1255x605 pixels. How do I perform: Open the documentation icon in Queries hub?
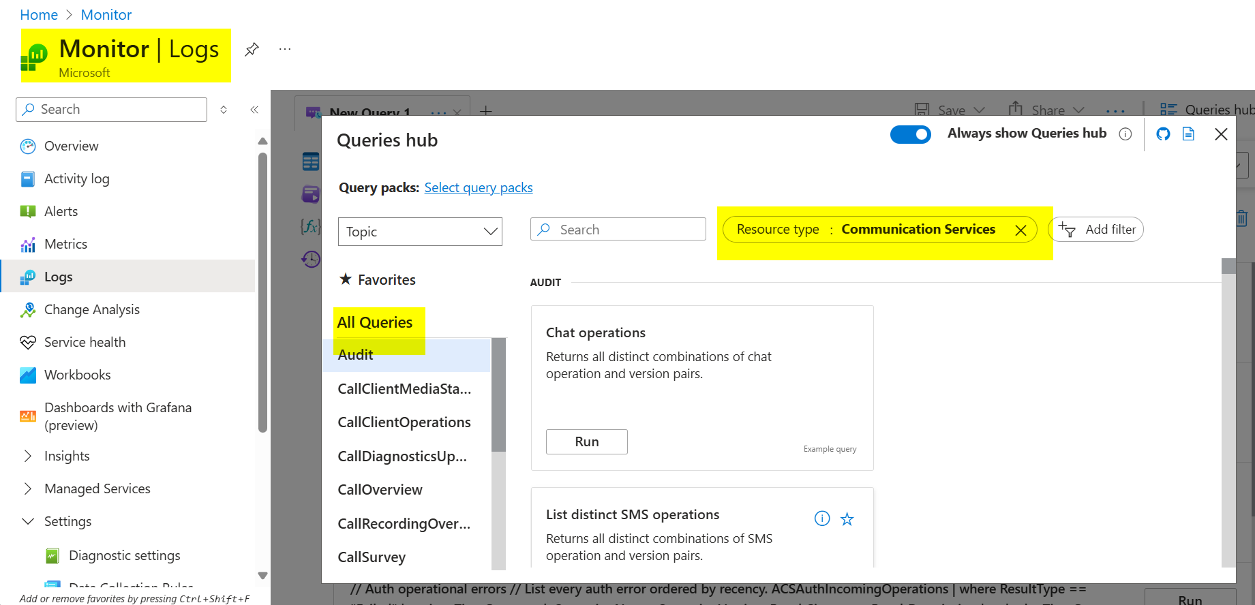[1188, 134]
